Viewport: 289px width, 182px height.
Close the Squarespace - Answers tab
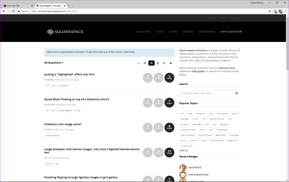(x=65, y=6)
